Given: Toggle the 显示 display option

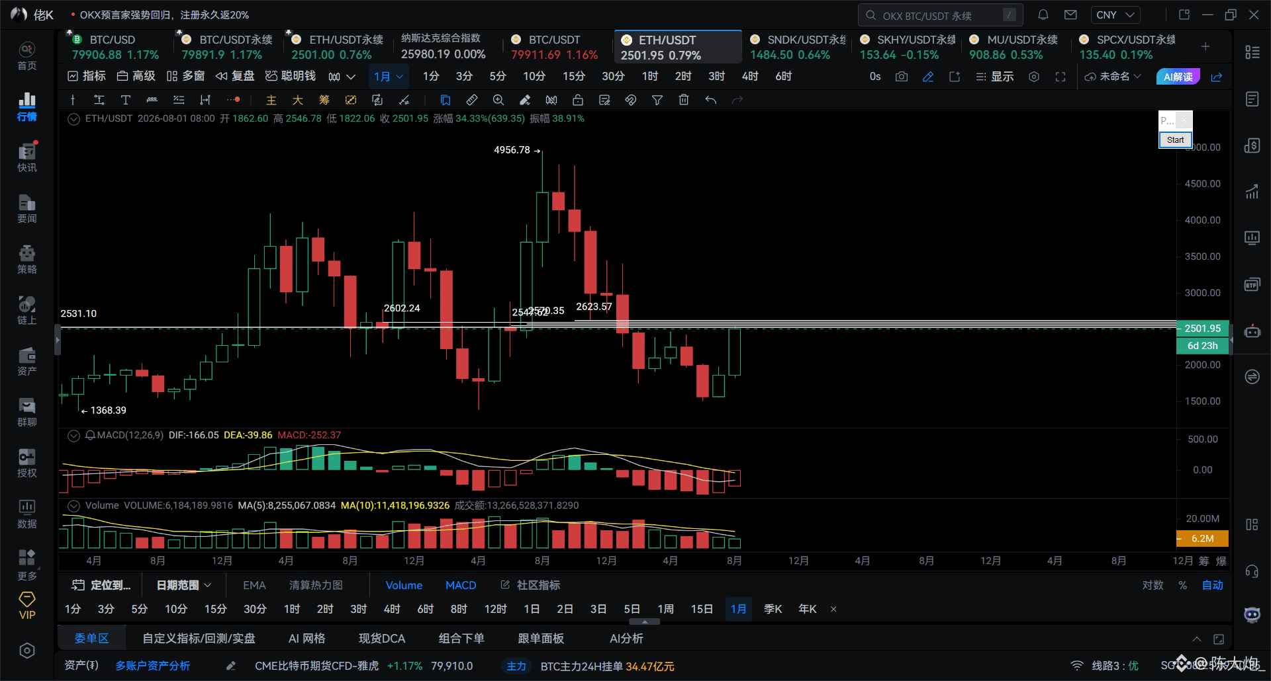Looking at the screenshot, I should tap(994, 77).
